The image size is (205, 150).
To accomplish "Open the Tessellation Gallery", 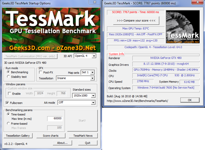I will [x=18, y=136].
